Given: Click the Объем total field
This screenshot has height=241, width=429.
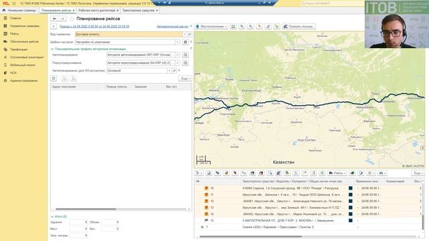Looking at the screenshot, I should coord(110,222).
